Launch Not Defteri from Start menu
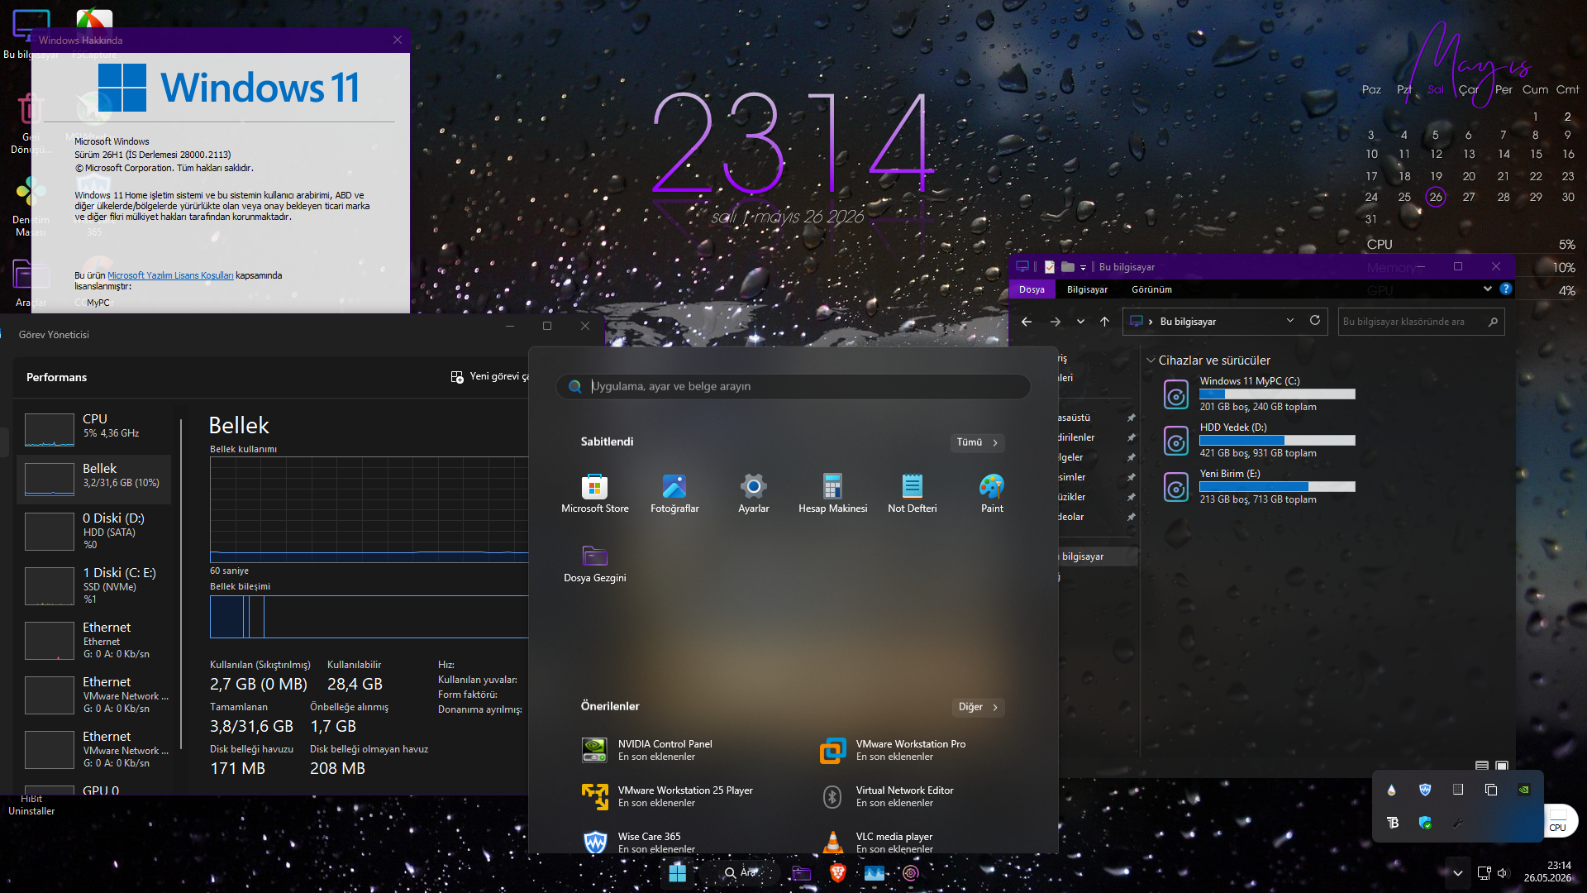Screen dimensions: 1587x893 coord(912,494)
